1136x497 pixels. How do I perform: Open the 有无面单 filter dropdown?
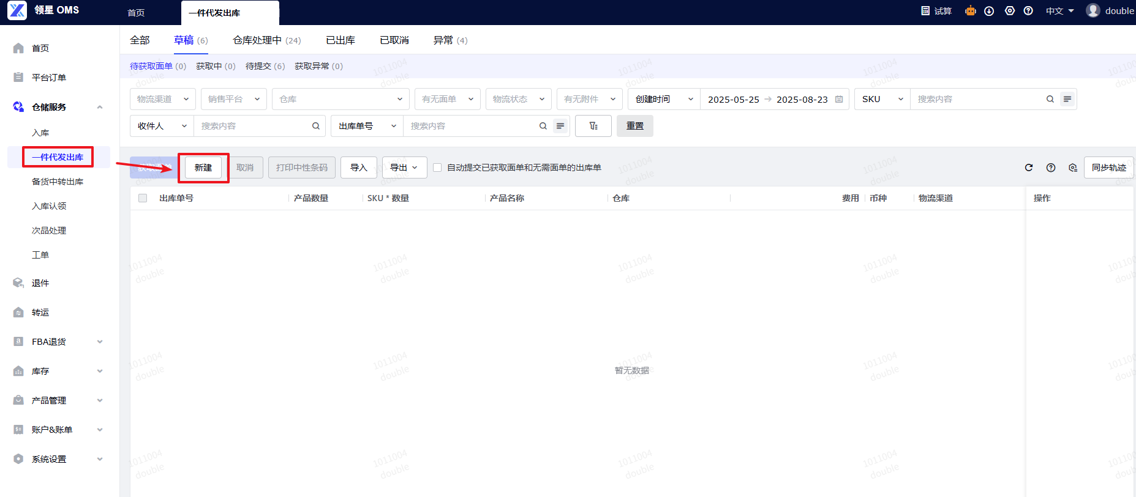[x=448, y=99]
